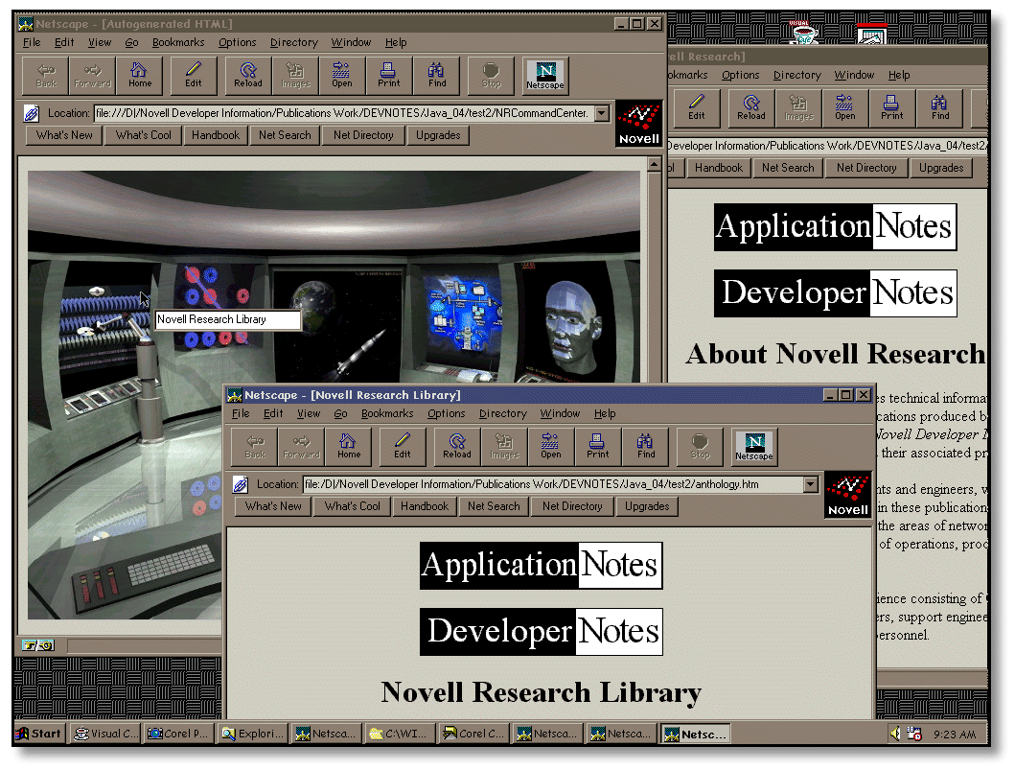Click Net Directory in the background Novell Research window
The width and height of the screenshot is (1015, 770).
pyautogui.click(x=866, y=168)
